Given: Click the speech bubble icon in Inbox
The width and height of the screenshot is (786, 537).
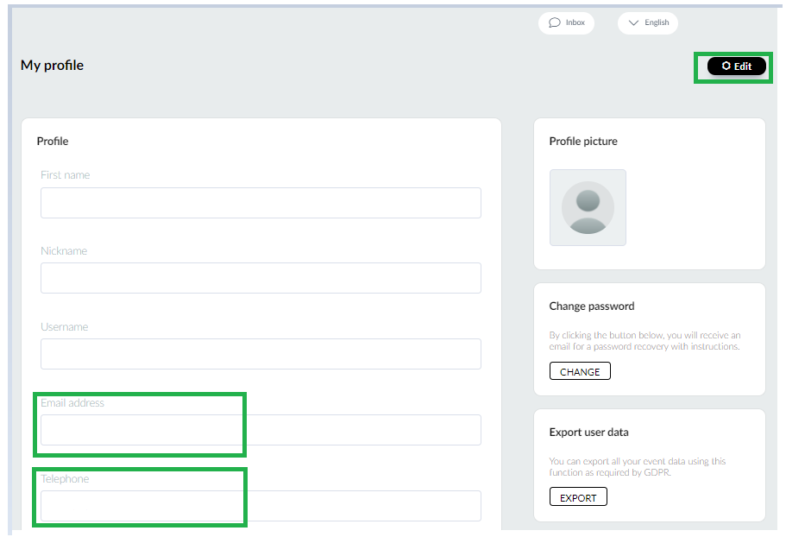Looking at the screenshot, I should (x=555, y=22).
